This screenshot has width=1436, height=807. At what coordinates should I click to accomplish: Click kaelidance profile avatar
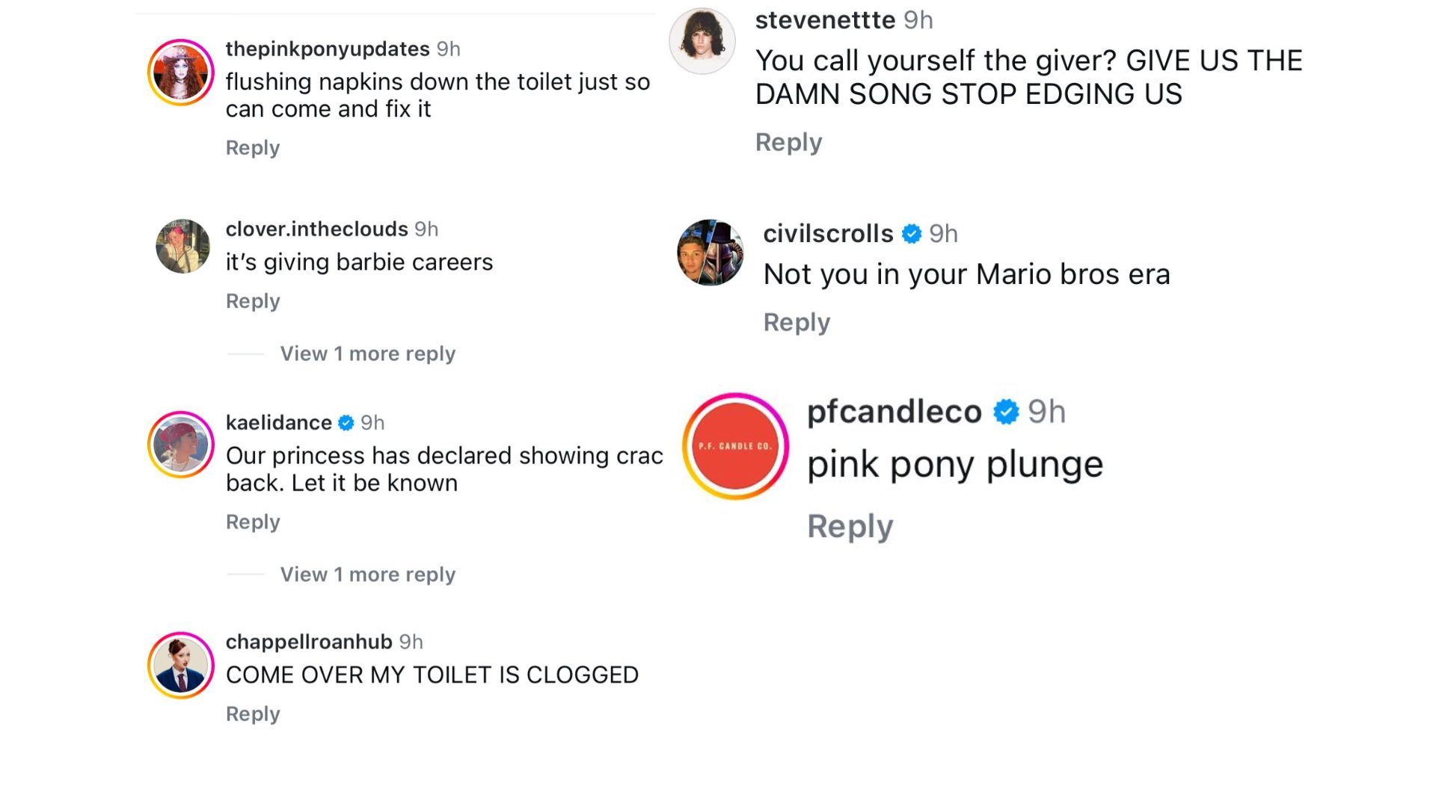pos(180,445)
